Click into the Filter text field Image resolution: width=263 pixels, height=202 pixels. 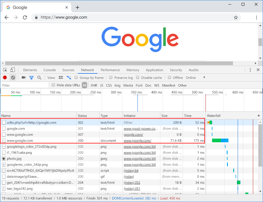tap(25, 85)
